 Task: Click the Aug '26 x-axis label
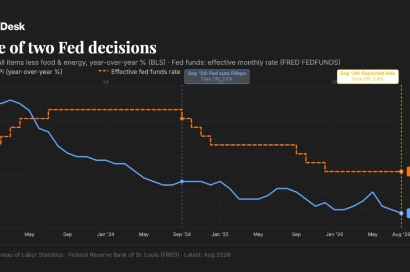tap(401, 234)
